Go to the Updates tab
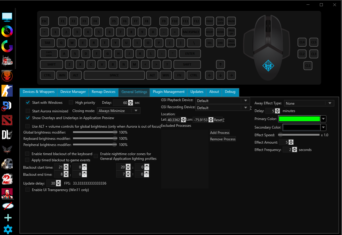The height and width of the screenshot is (235, 342). (197, 92)
